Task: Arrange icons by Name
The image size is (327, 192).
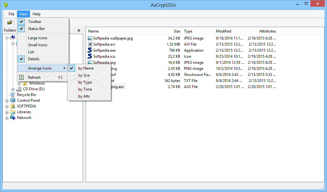Action: coord(89,68)
